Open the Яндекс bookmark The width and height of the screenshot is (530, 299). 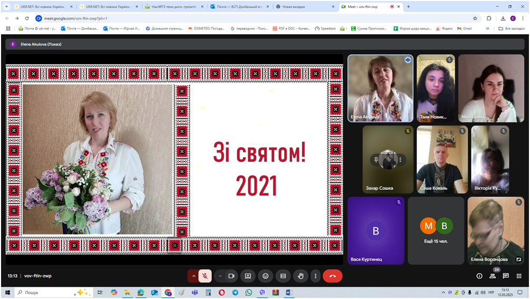(444, 29)
